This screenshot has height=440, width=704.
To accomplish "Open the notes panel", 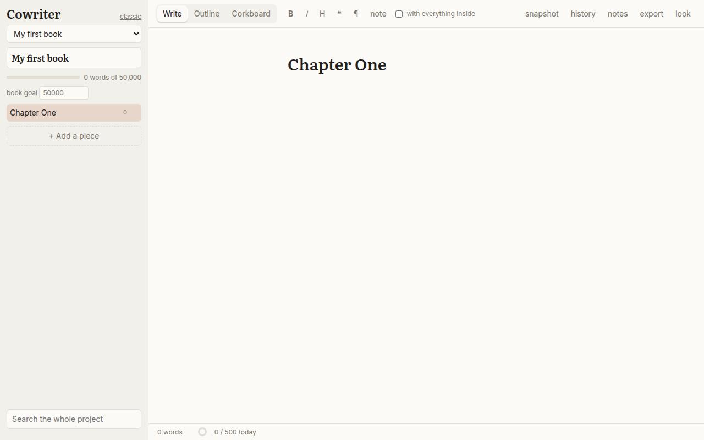I will 618,14.
